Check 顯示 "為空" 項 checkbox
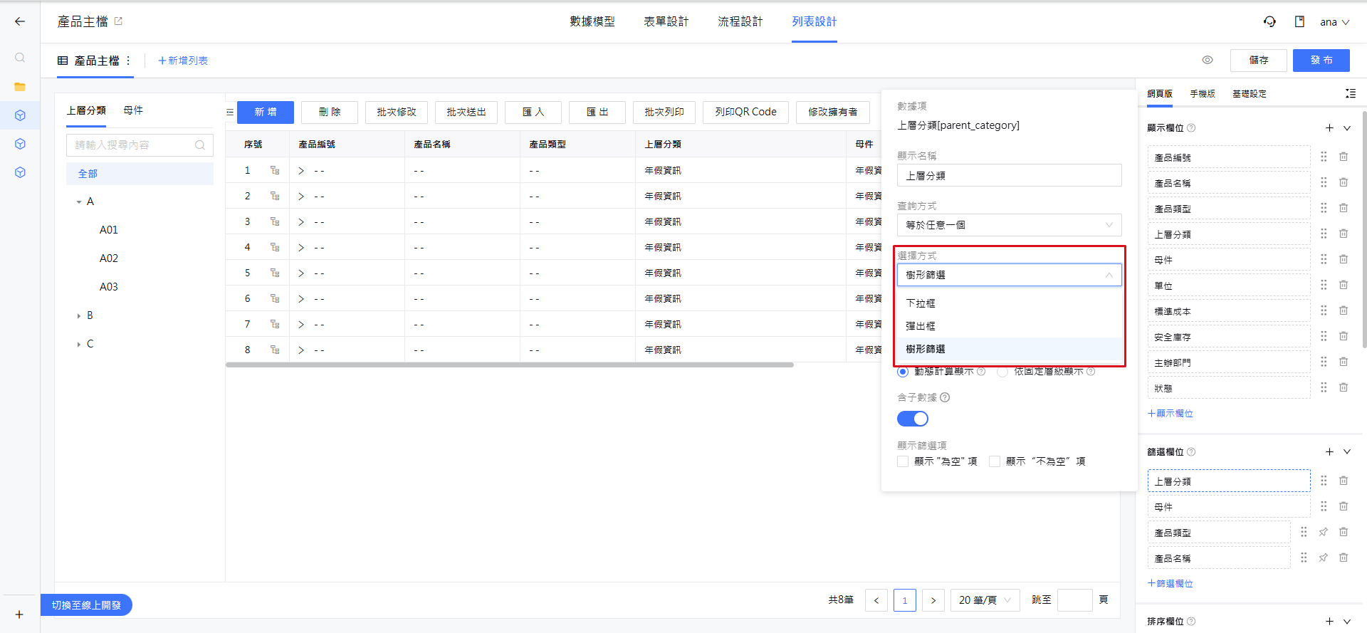The width and height of the screenshot is (1367, 633). pyautogui.click(x=903, y=461)
